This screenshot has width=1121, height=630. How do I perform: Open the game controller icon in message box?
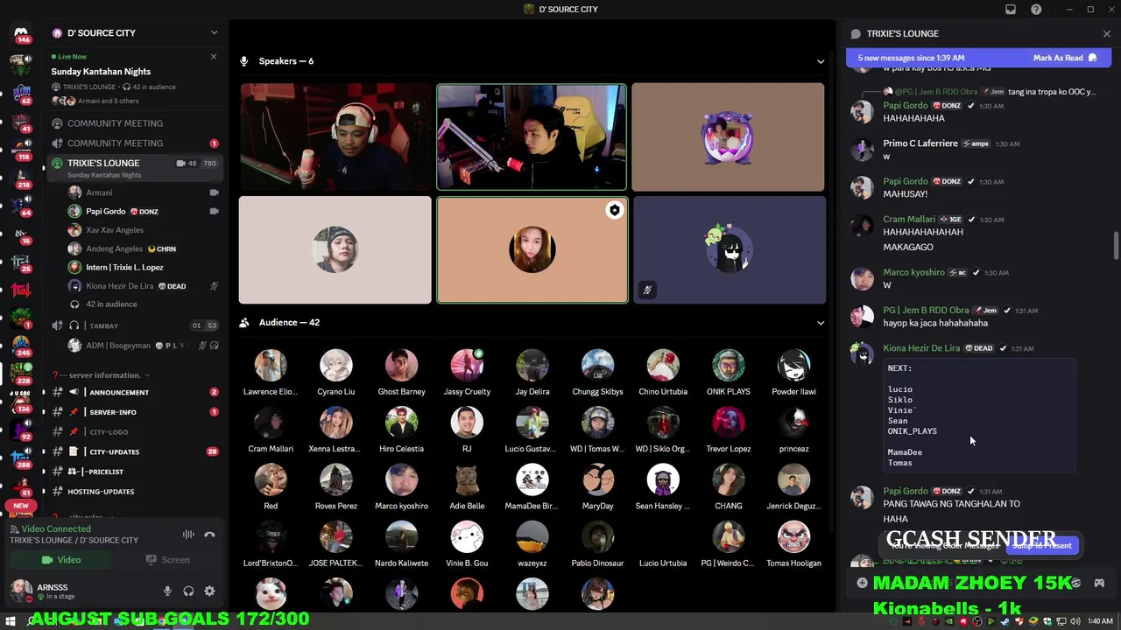(1099, 583)
